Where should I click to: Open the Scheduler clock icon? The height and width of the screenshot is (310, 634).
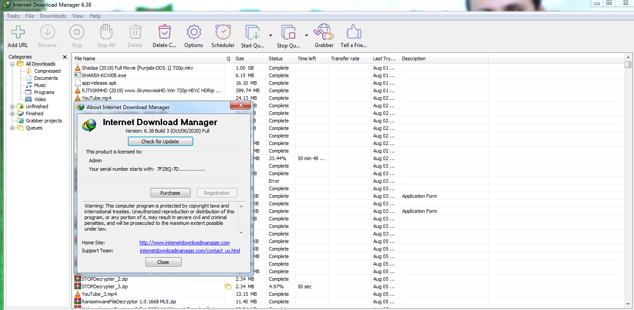(x=223, y=32)
